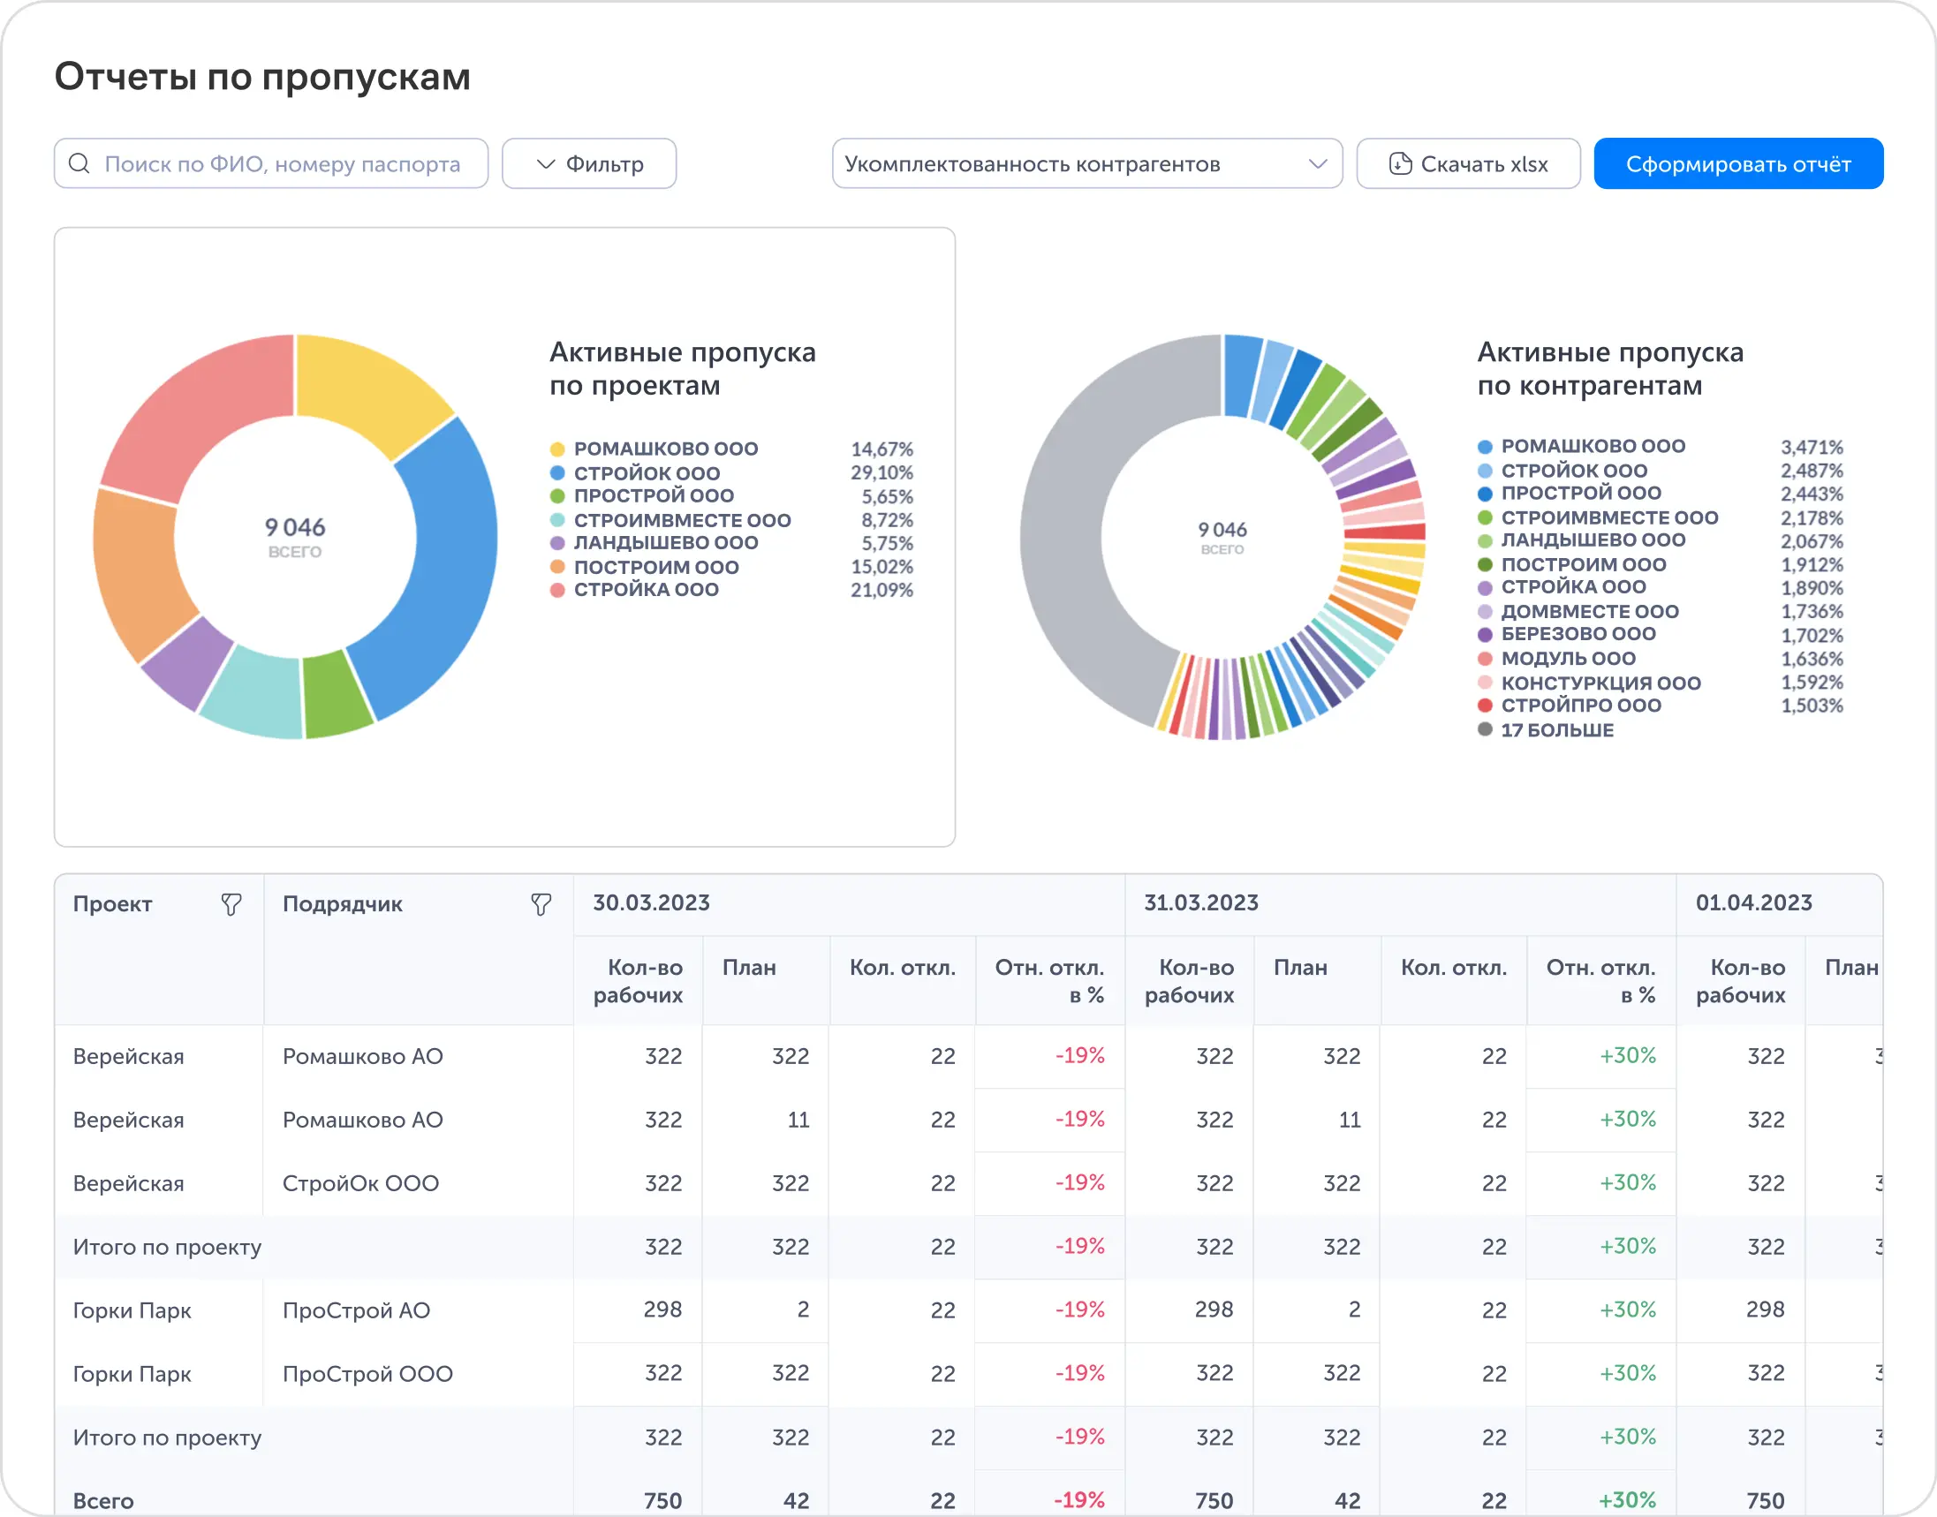Click the БЕРЕЗОВО ООО entry in the contractors legend
1937x1517 pixels.
1578,634
